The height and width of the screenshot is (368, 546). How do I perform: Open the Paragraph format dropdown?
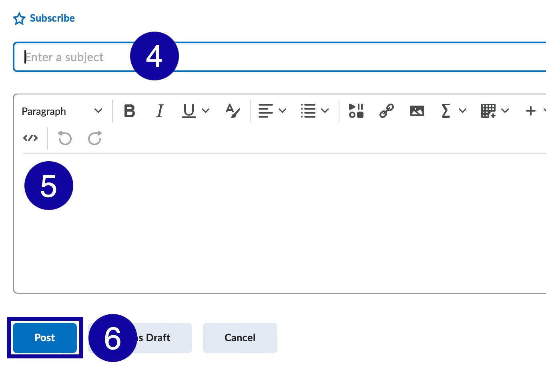pos(62,111)
